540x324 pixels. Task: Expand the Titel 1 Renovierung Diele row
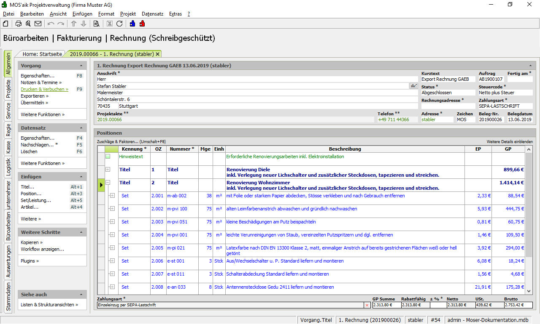tap(108, 170)
